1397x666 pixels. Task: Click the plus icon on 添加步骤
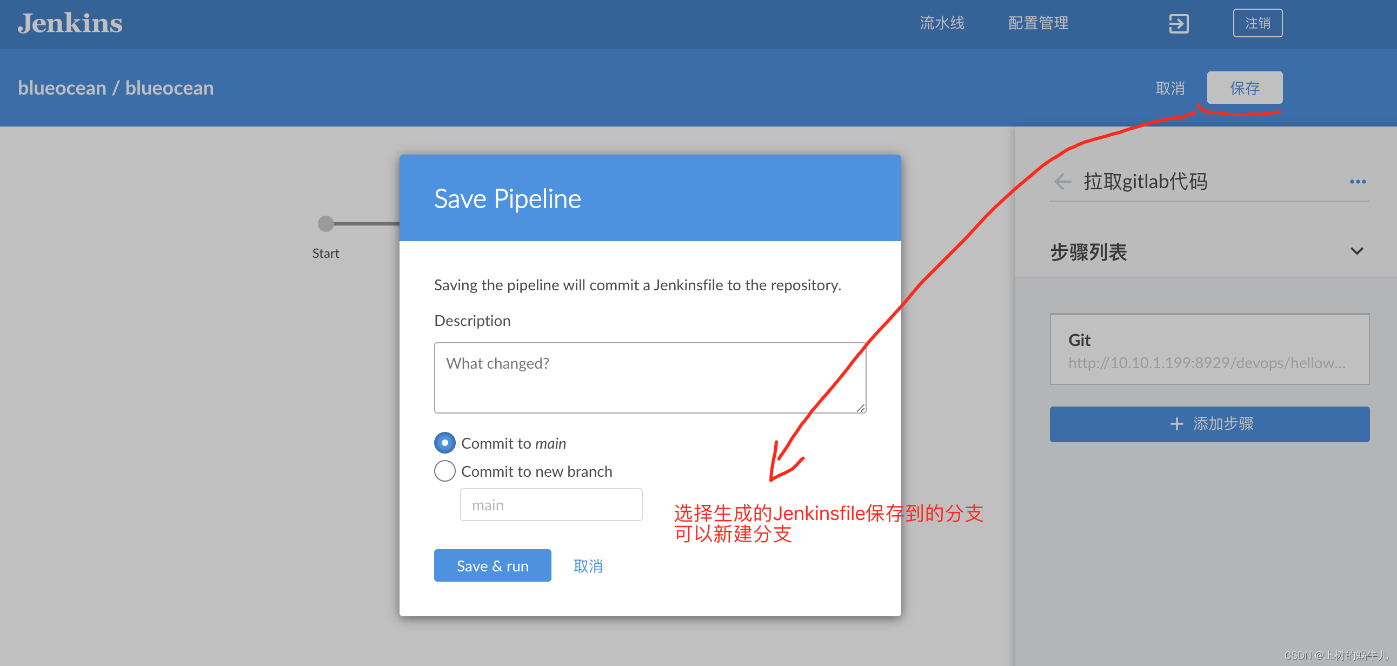coord(1176,424)
